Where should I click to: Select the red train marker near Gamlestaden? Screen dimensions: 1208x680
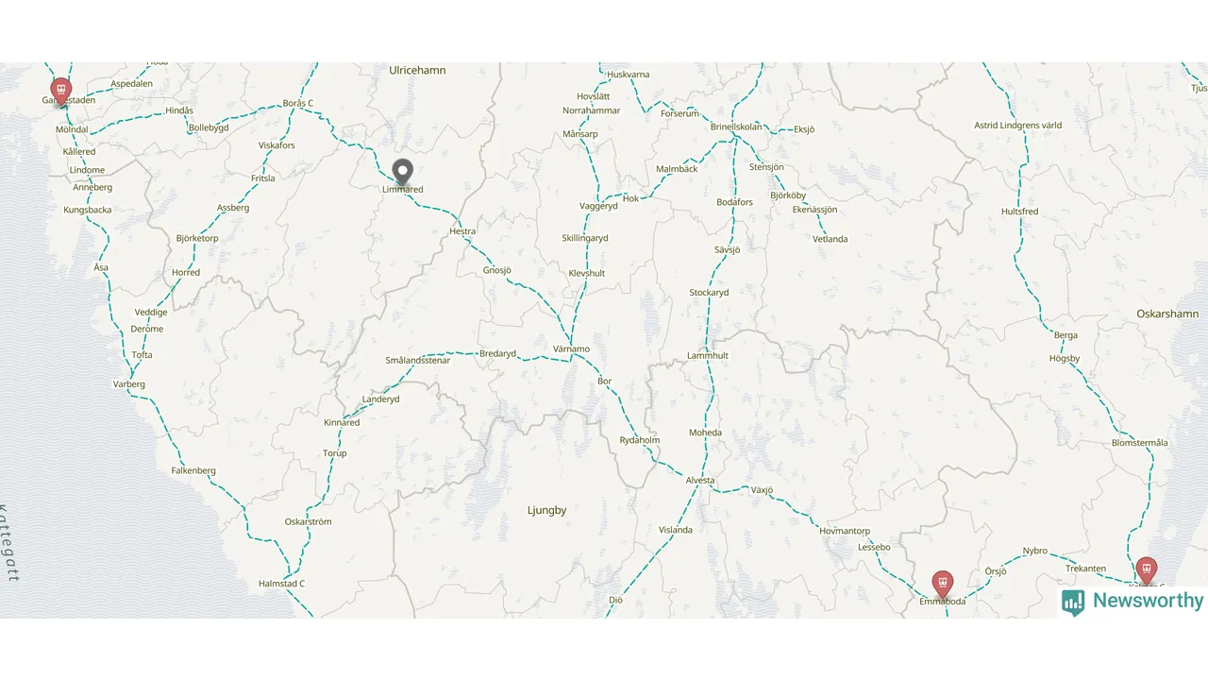pos(61,92)
